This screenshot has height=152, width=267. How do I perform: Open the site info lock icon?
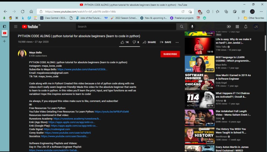[41, 12]
